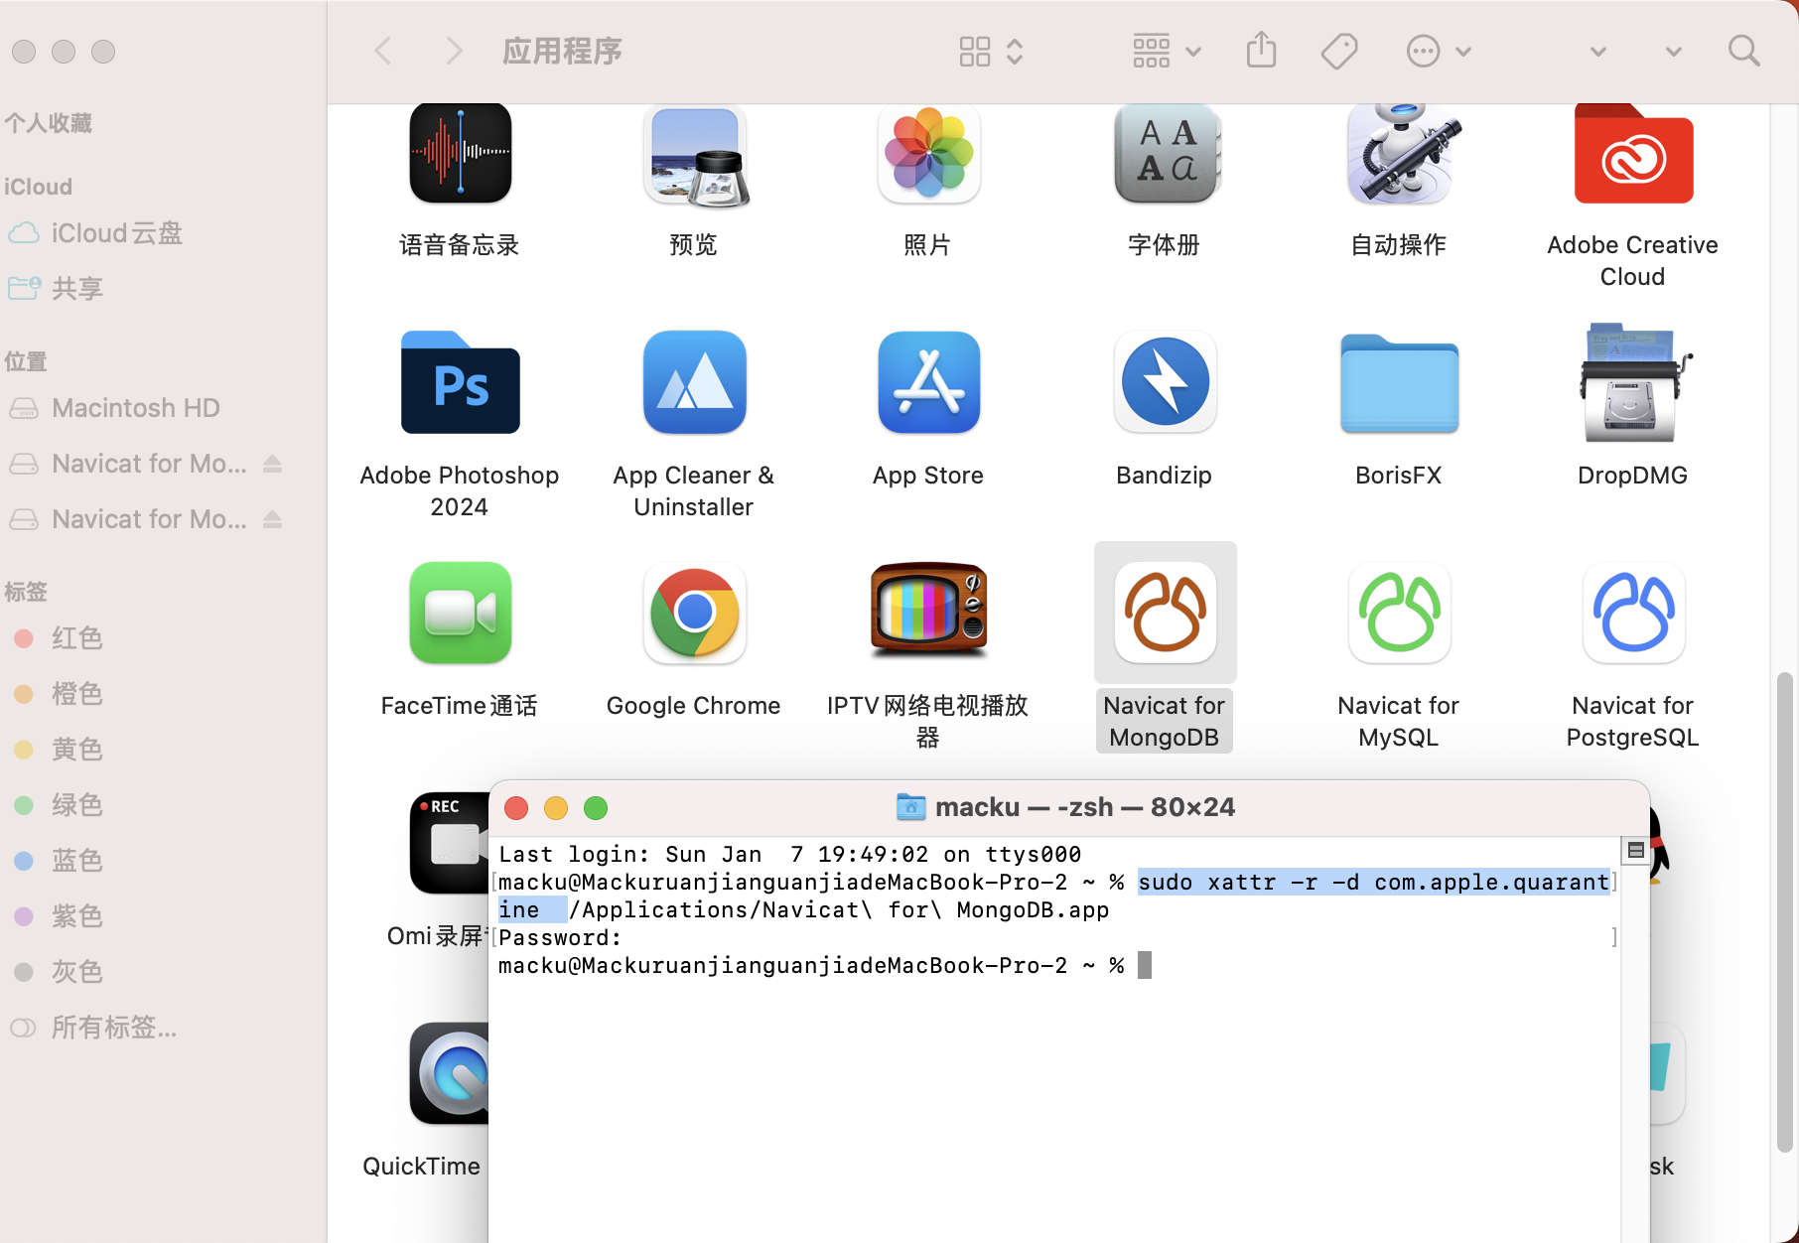
Task: Click the Finder share icon
Action: pyautogui.click(x=1261, y=50)
